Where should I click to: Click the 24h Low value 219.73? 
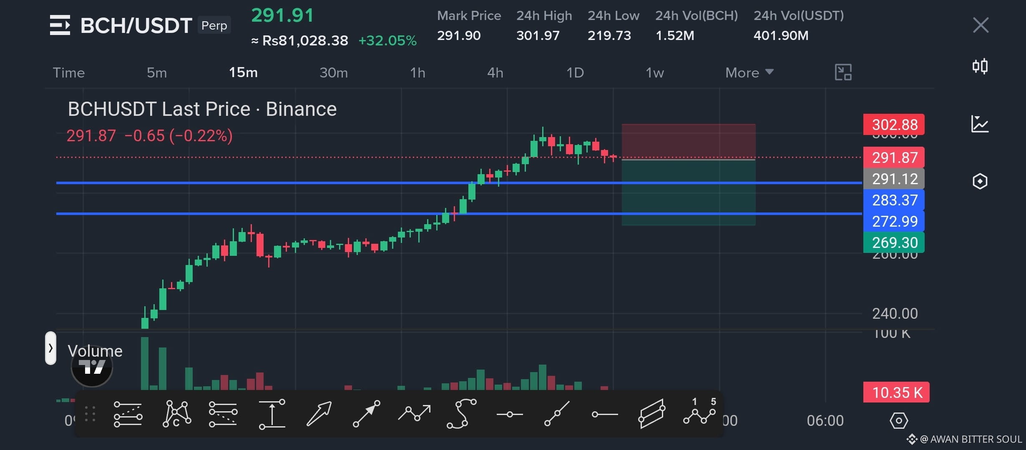[609, 35]
